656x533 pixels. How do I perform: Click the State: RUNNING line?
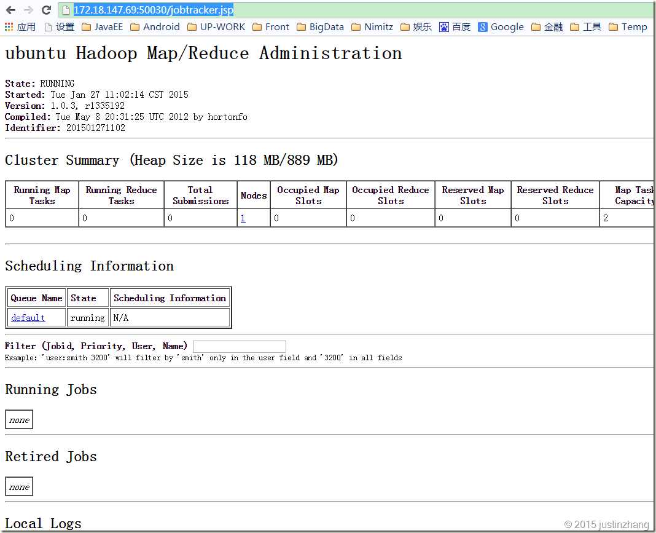(40, 84)
